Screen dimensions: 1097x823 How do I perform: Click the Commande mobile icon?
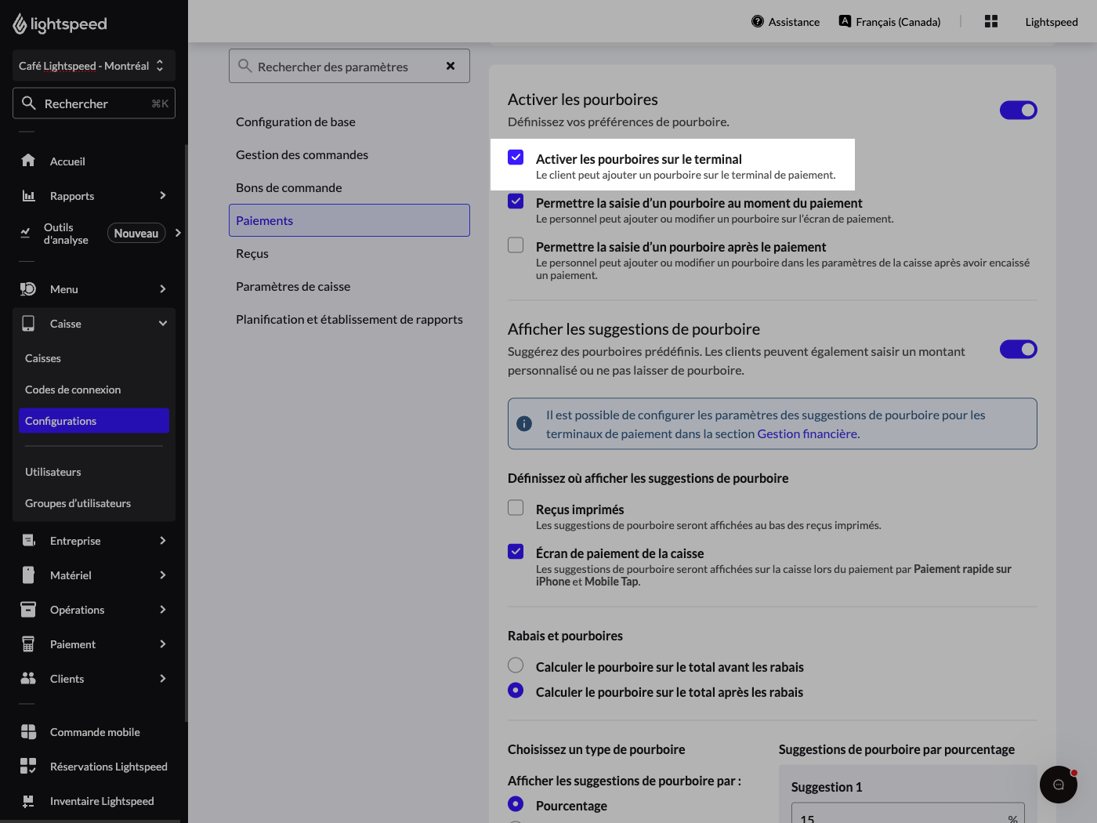click(28, 732)
